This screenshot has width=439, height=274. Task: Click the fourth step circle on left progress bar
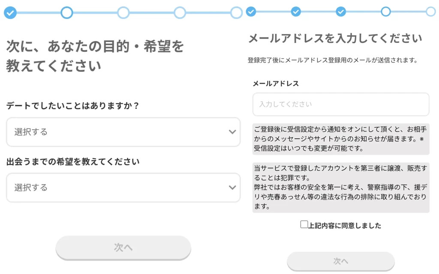point(180,13)
